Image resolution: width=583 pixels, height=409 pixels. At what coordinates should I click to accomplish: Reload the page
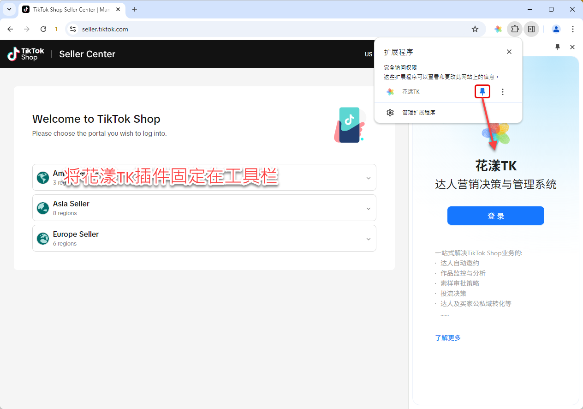point(43,29)
